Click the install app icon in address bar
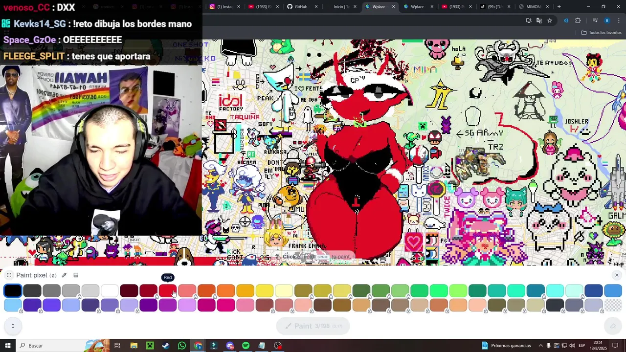This screenshot has width=626, height=352. pos(529,21)
